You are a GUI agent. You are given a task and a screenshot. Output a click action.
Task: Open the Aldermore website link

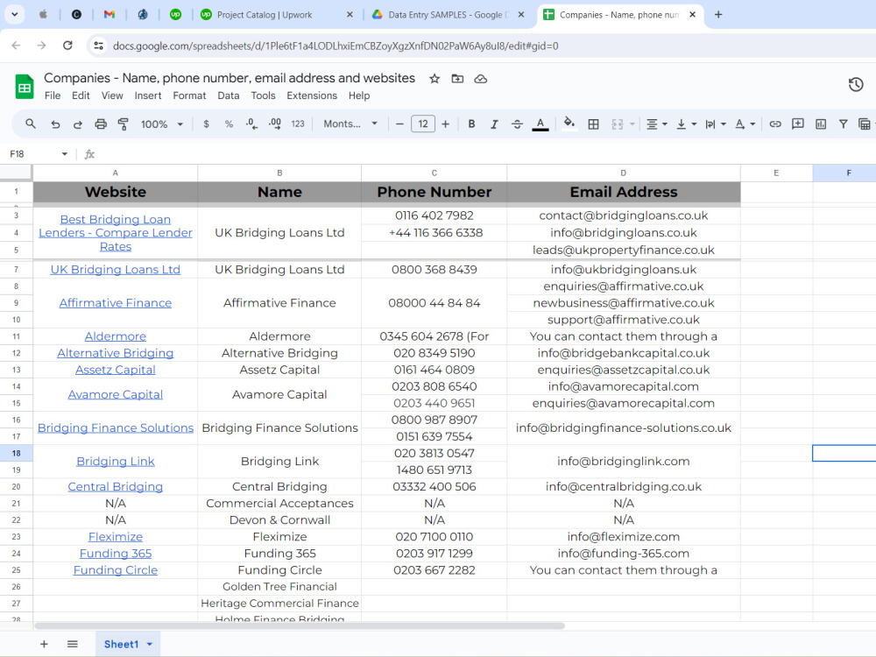(116, 336)
